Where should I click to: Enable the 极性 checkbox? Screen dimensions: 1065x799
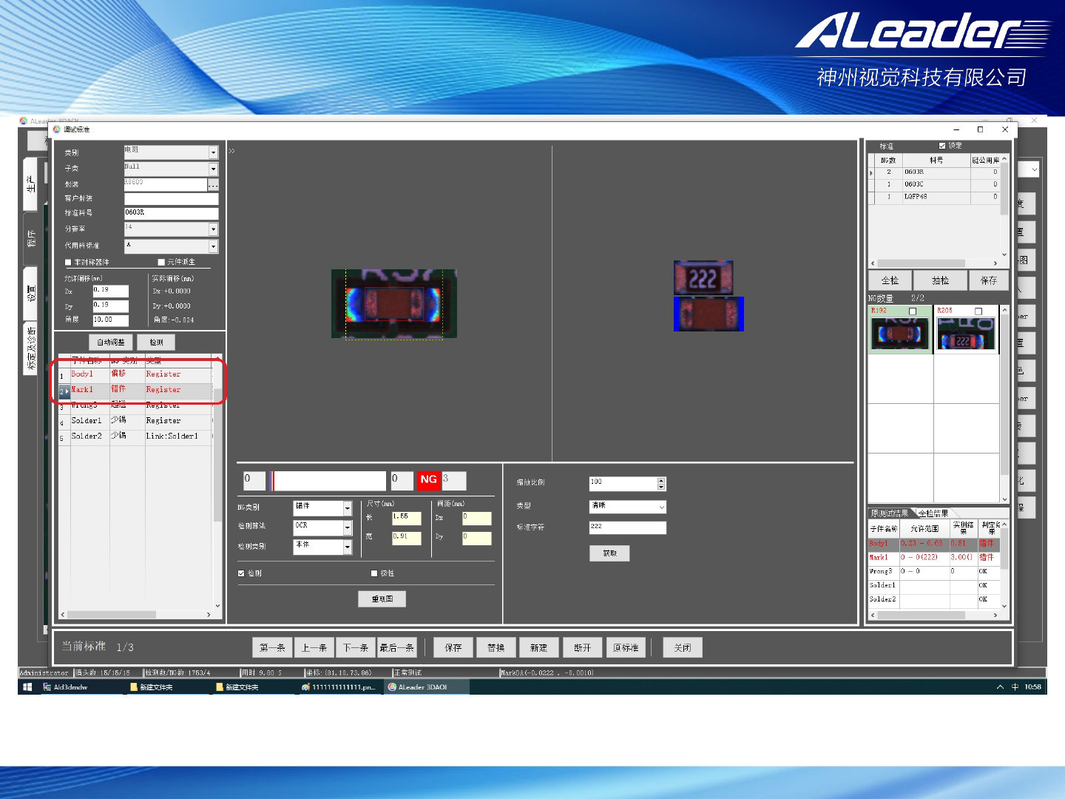tap(374, 573)
